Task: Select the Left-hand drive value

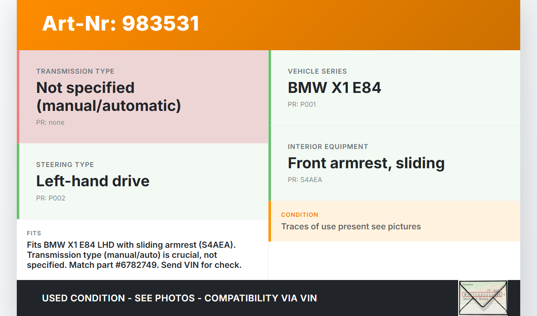Action: coord(93,181)
